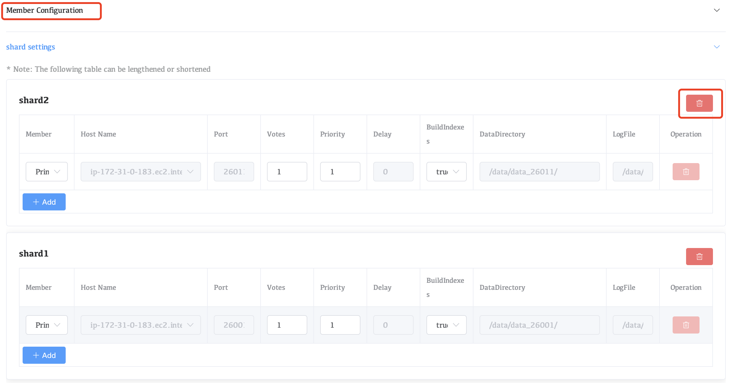Open shard2 Member type dropdown
The width and height of the screenshot is (738, 383).
pos(47,172)
